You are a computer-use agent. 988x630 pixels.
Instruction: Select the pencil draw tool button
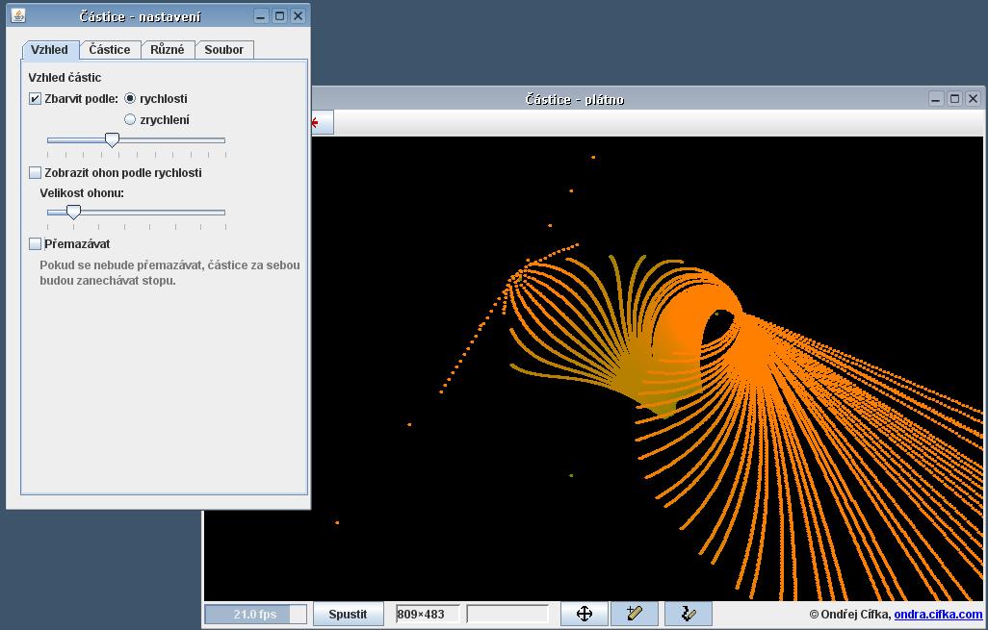[634, 614]
